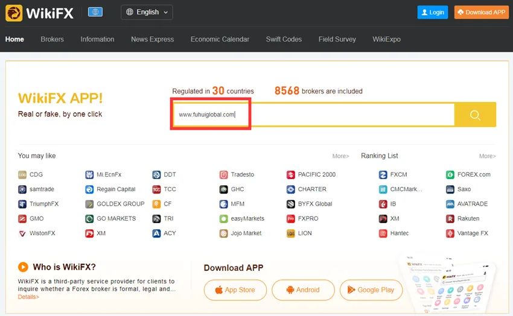Click the Details link under WikiFX description
This screenshot has width=513, height=316.
(28, 297)
